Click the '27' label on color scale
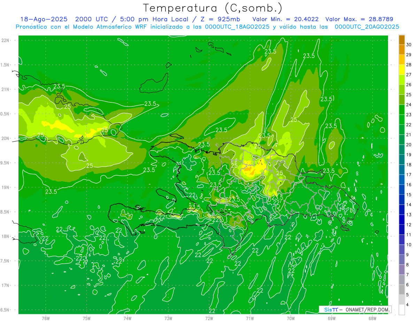 [409, 75]
